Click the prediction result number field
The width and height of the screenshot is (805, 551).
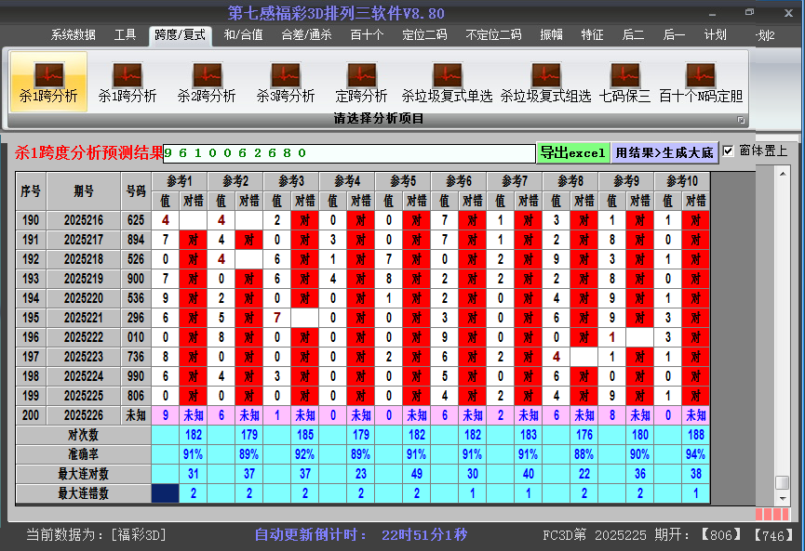click(349, 153)
